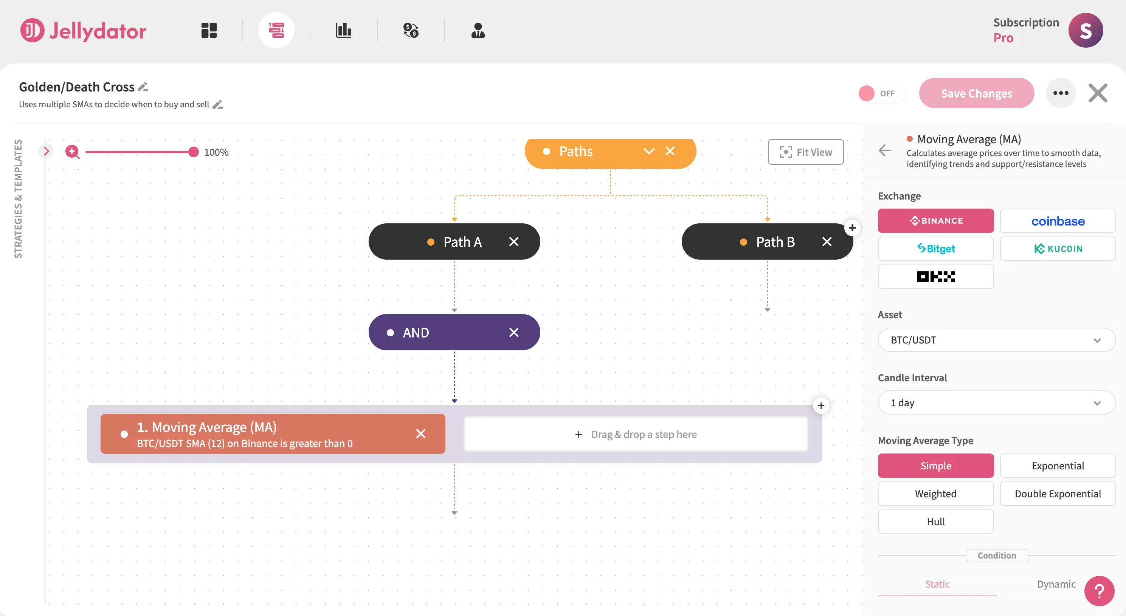The image size is (1126, 616).
Task: Select Bitget exchange
Action: (x=935, y=249)
